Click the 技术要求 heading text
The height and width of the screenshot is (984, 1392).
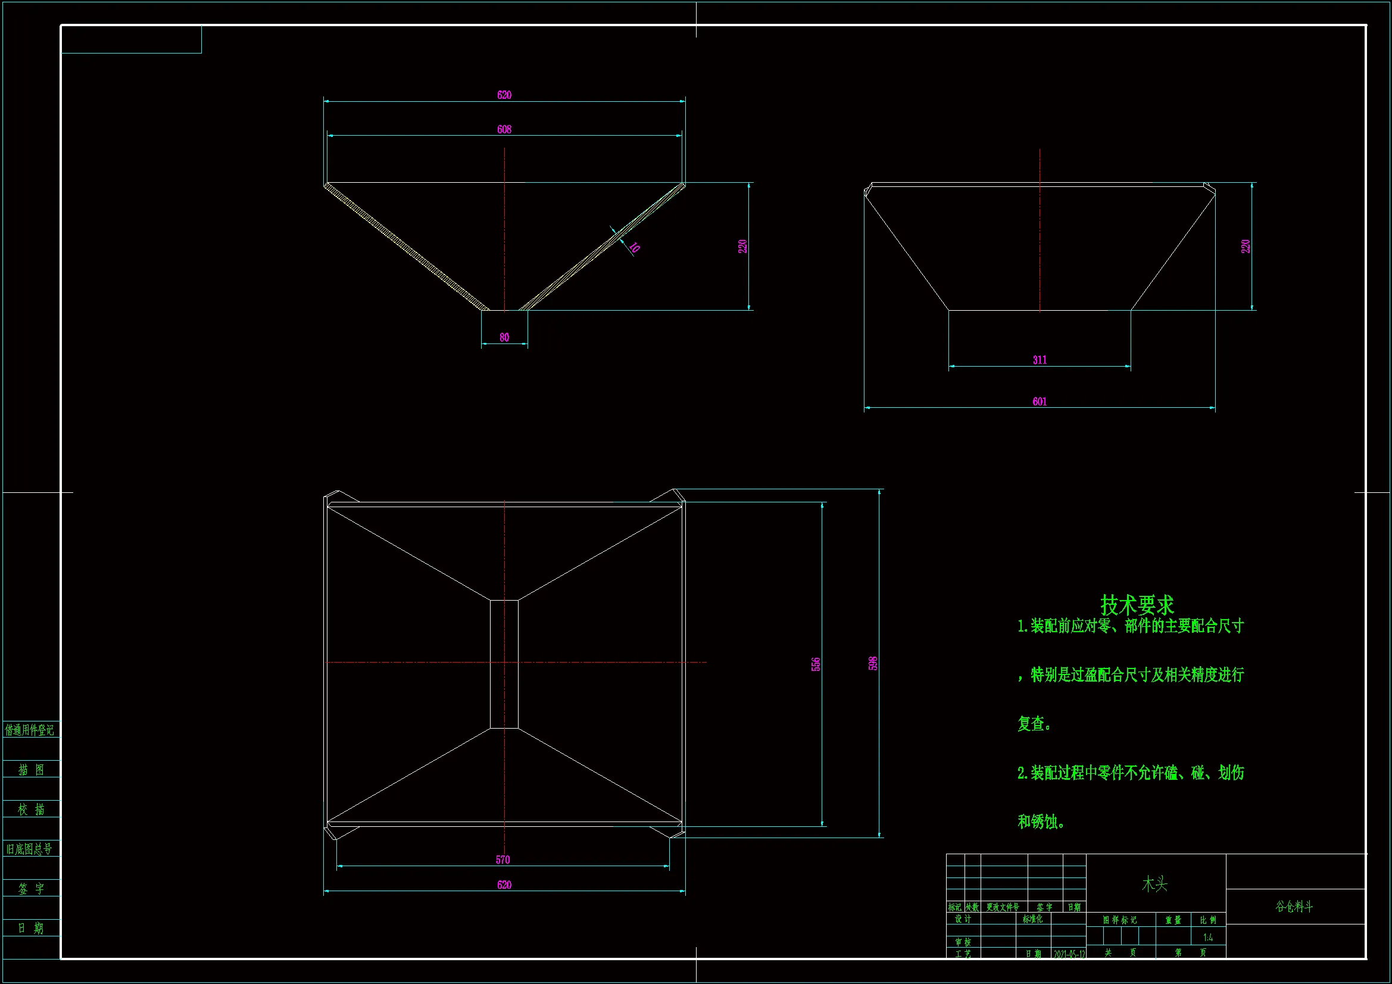tap(1137, 604)
